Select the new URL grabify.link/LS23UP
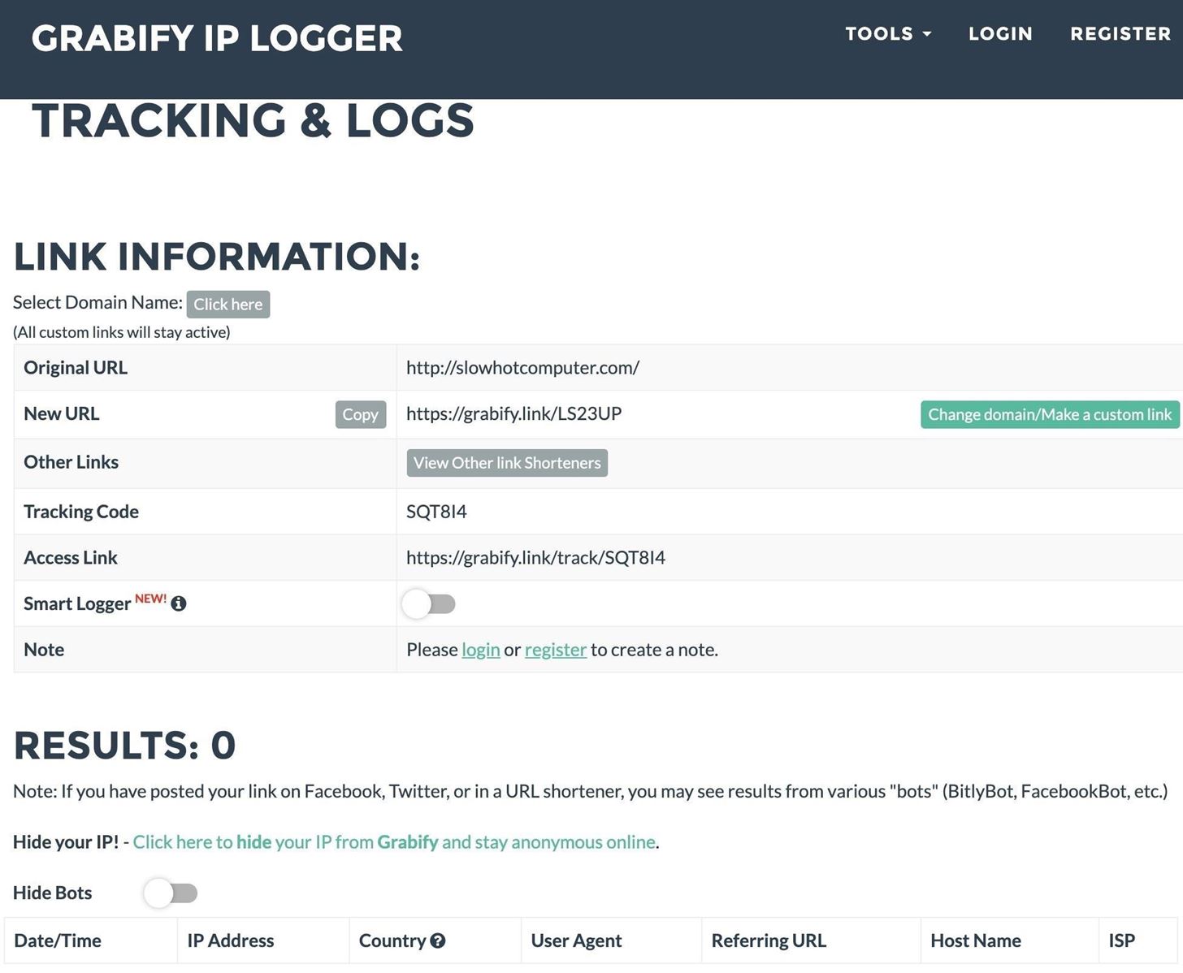1183x973 pixels. [513, 413]
